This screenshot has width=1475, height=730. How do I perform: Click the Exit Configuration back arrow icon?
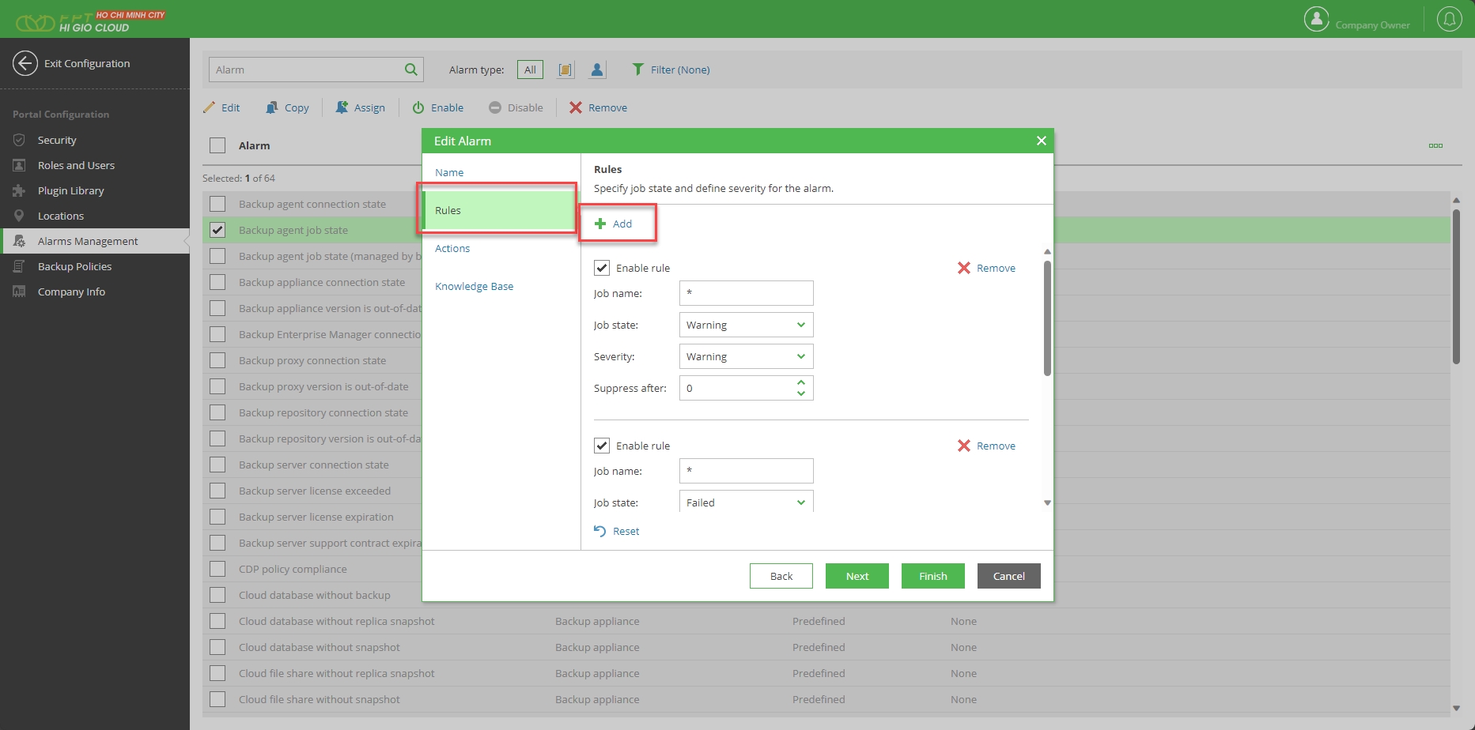pyautogui.click(x=25, y=63)
